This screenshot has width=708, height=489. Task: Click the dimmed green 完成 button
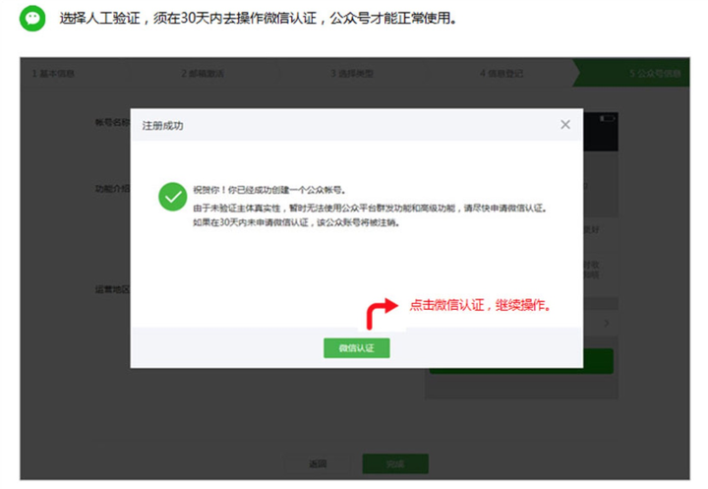[395, 463]
